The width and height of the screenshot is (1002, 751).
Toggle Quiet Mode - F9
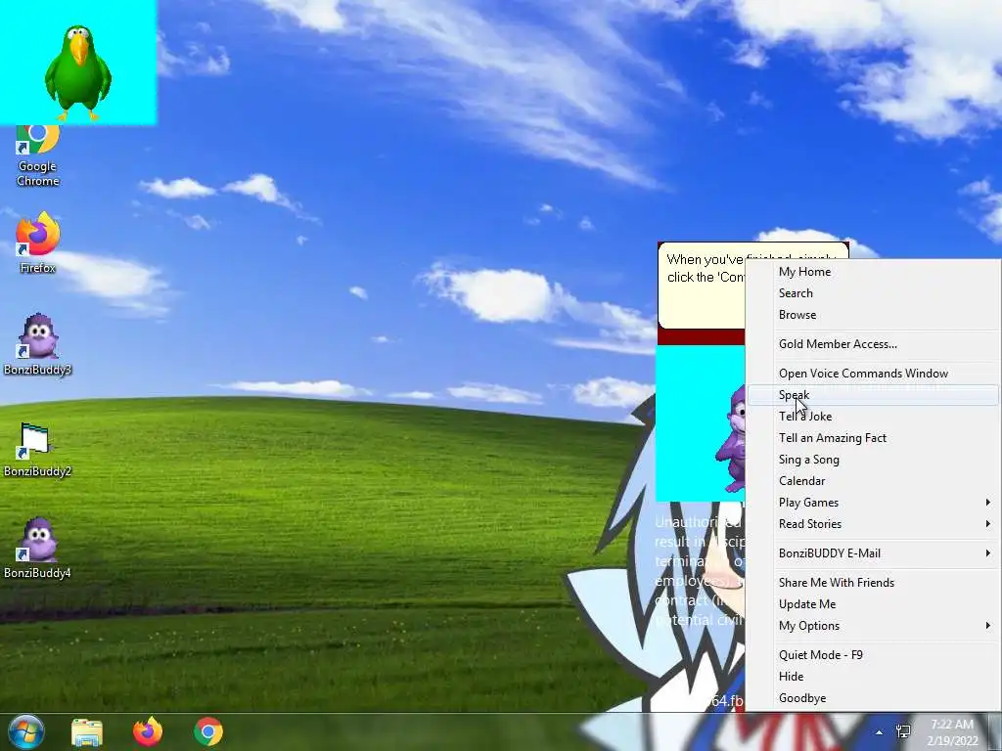872,655
